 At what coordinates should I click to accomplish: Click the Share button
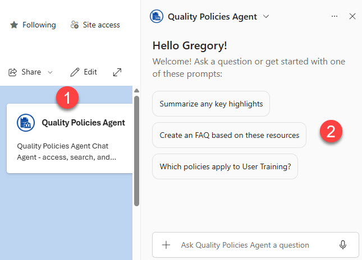click(30, 72)
